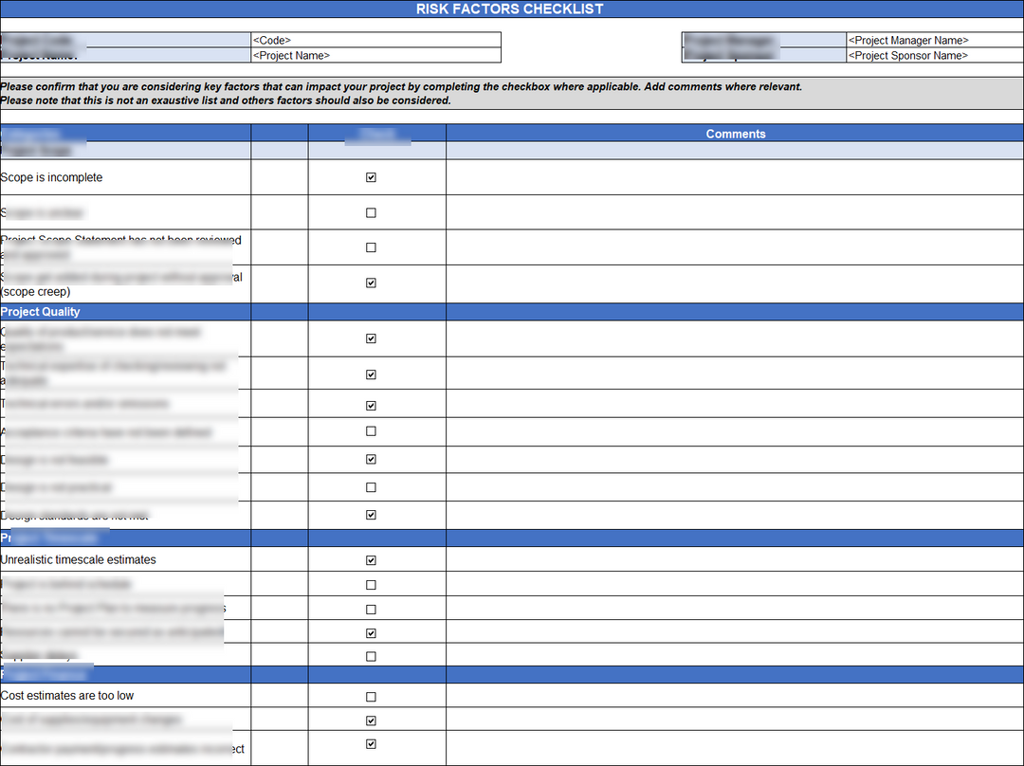This screenshot has height=766, width=1024.
Task: Select the <Project Name> field
Action: pyautogui.click(x=375, y=56)
